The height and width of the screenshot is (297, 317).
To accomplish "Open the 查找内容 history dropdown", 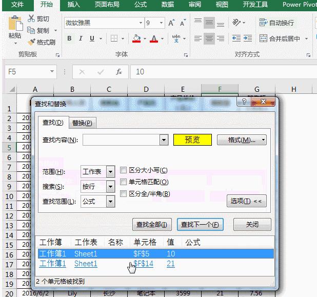I will (x=164, y=140).
